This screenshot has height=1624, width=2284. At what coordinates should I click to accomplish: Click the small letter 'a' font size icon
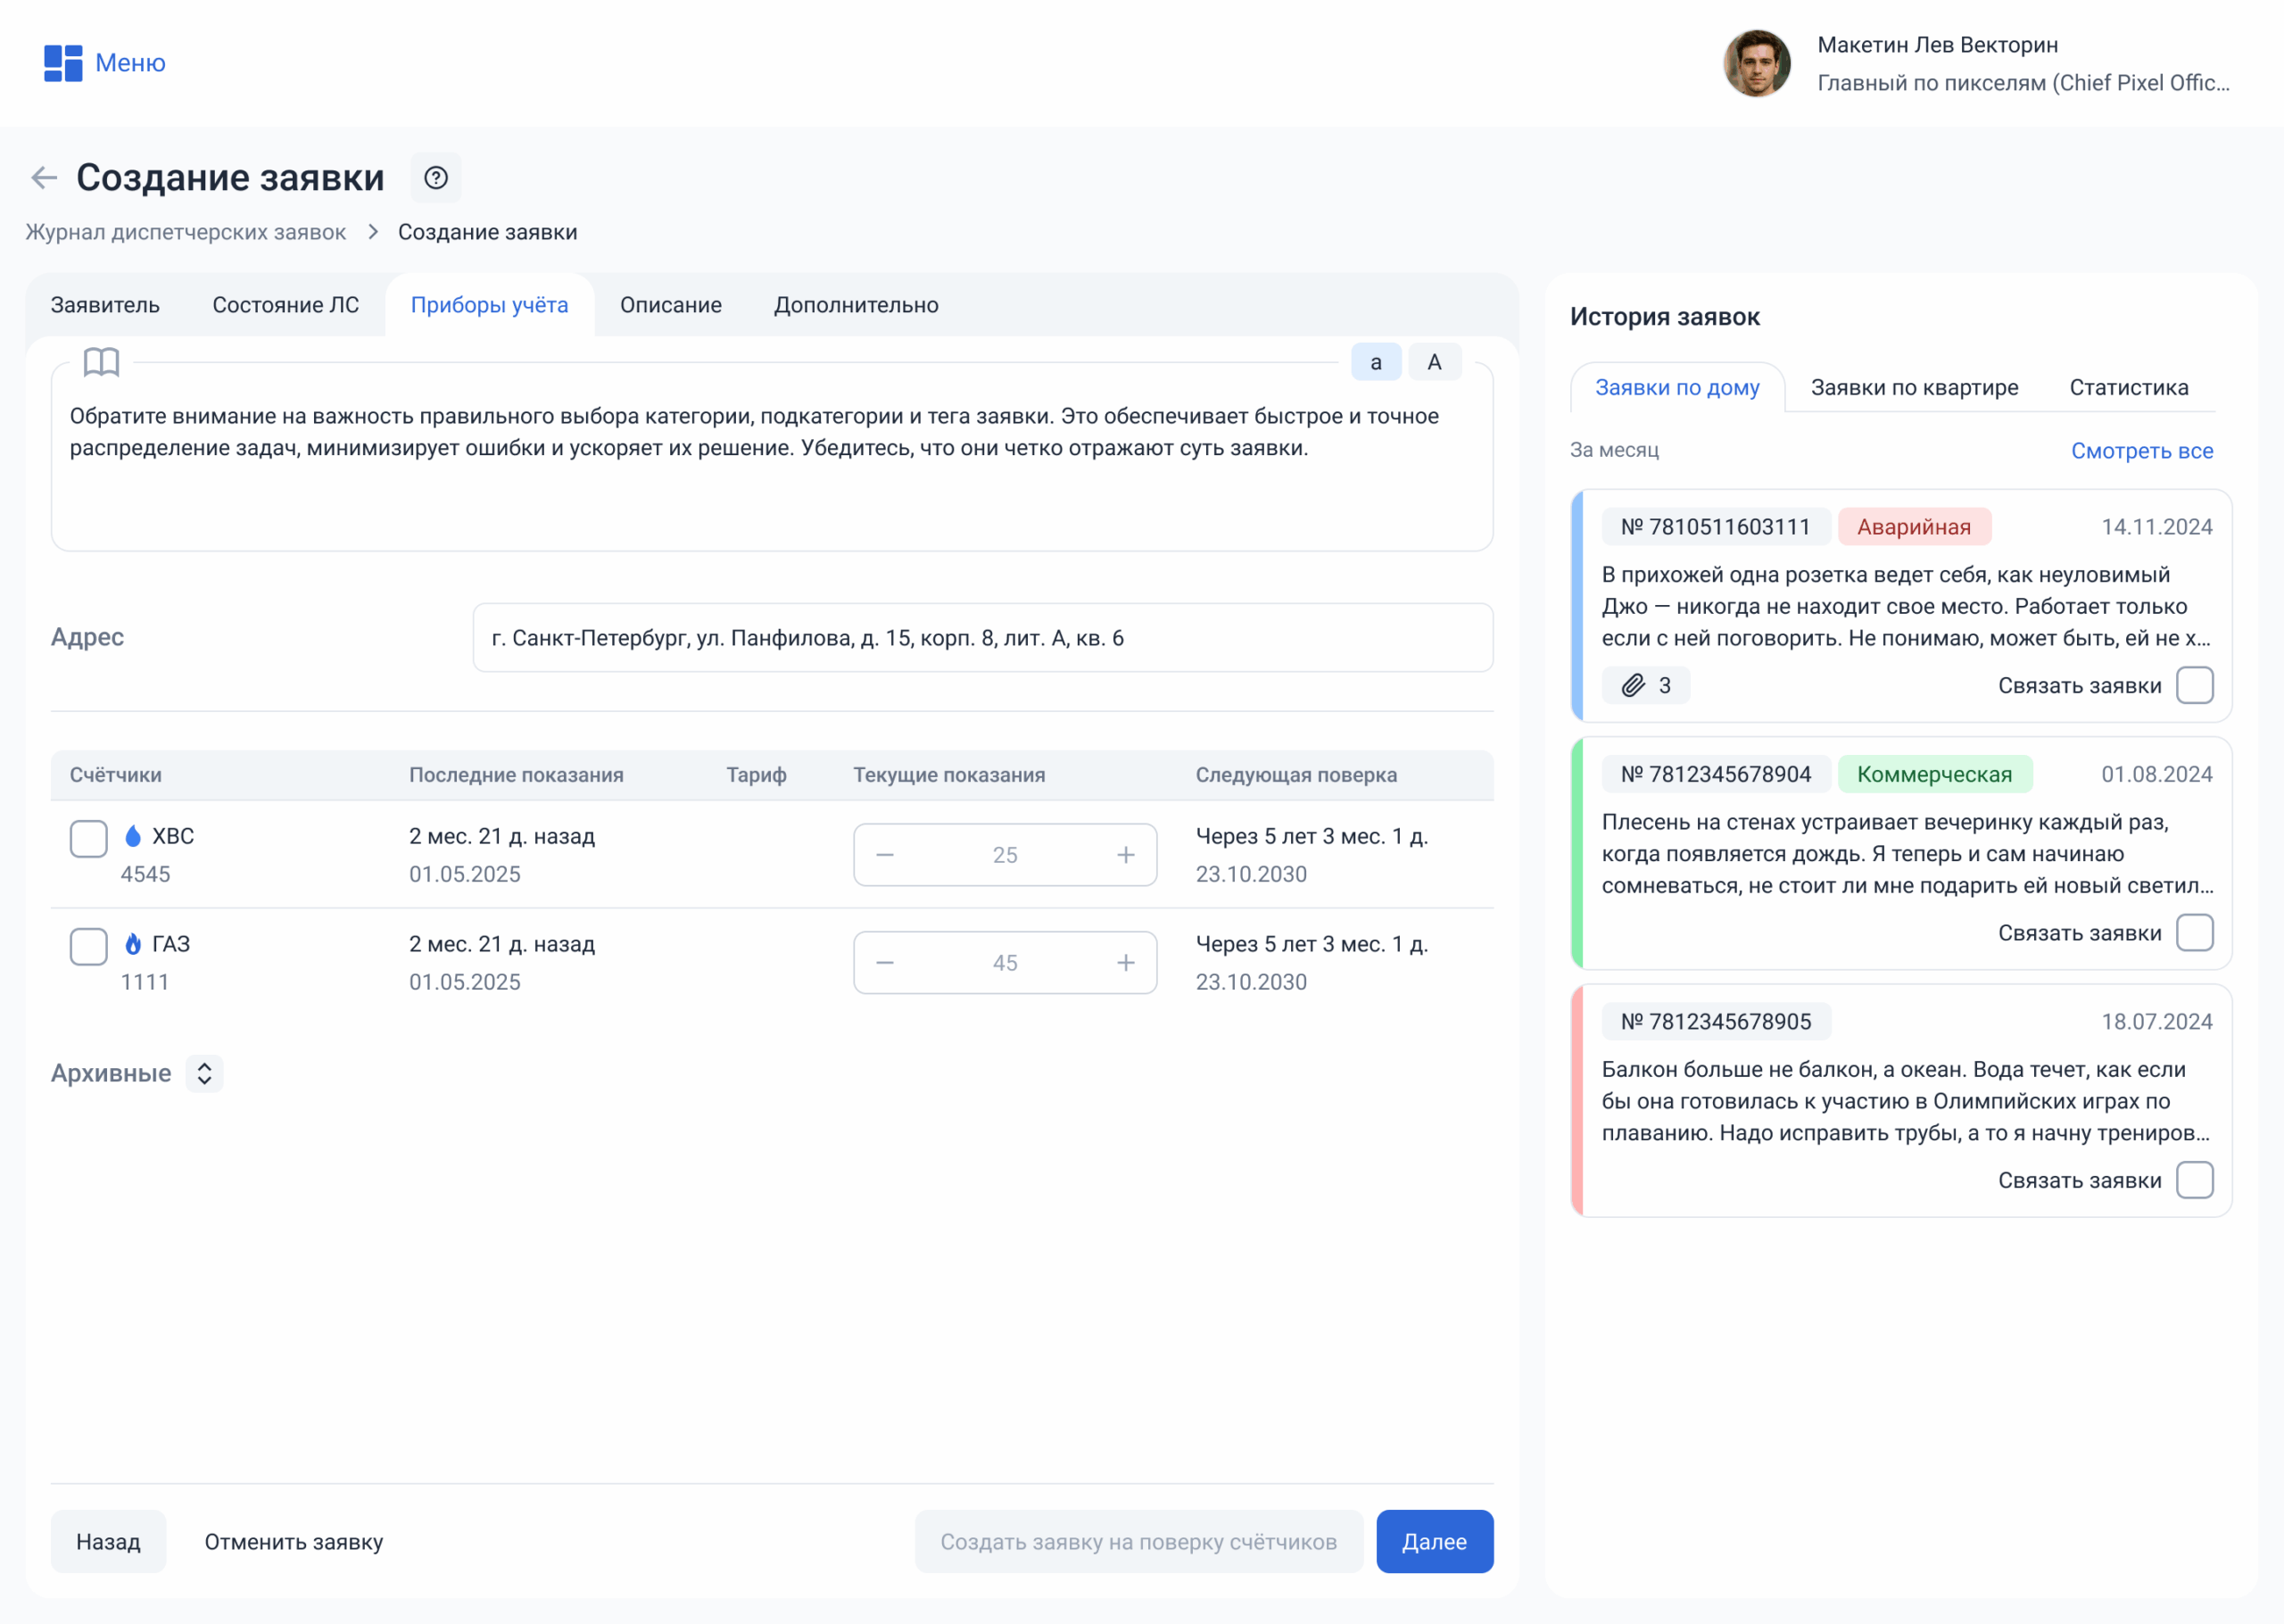[1376, 362]
